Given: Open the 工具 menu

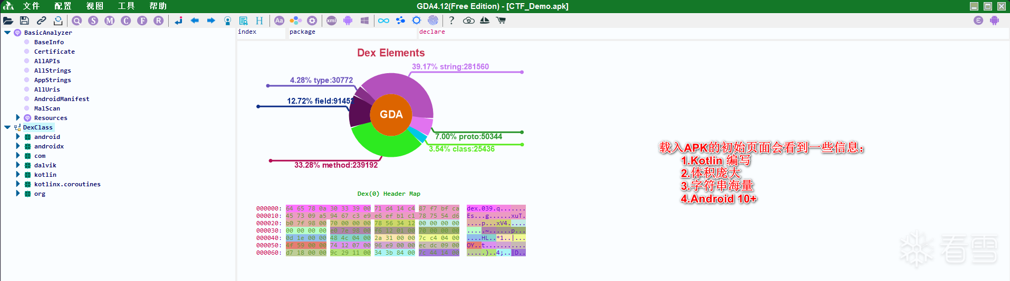Looking at the screenshot, I should pos(126,6).
